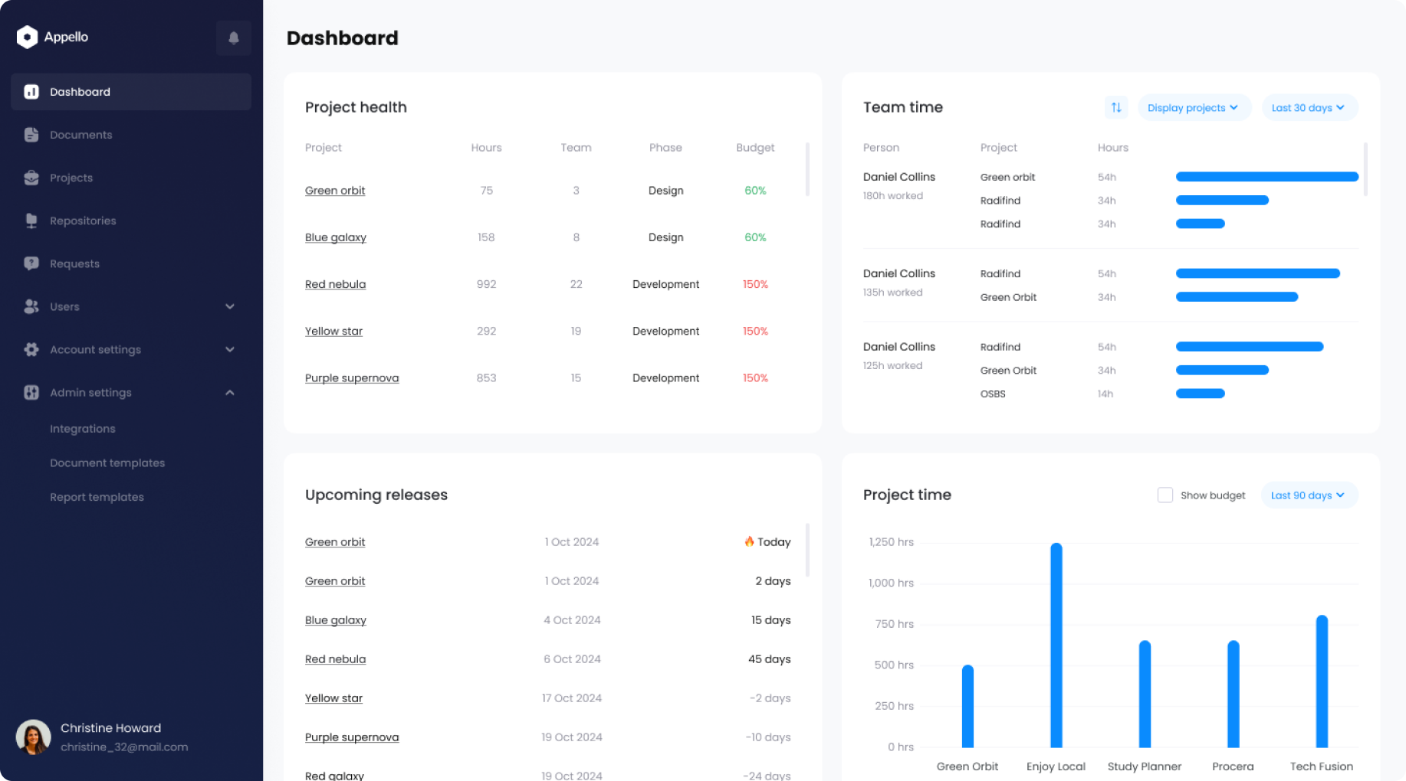Screen dimensions: 1406x781
Task: Collapse the Admin settings section chevron
Action: [x=230, y=393]
